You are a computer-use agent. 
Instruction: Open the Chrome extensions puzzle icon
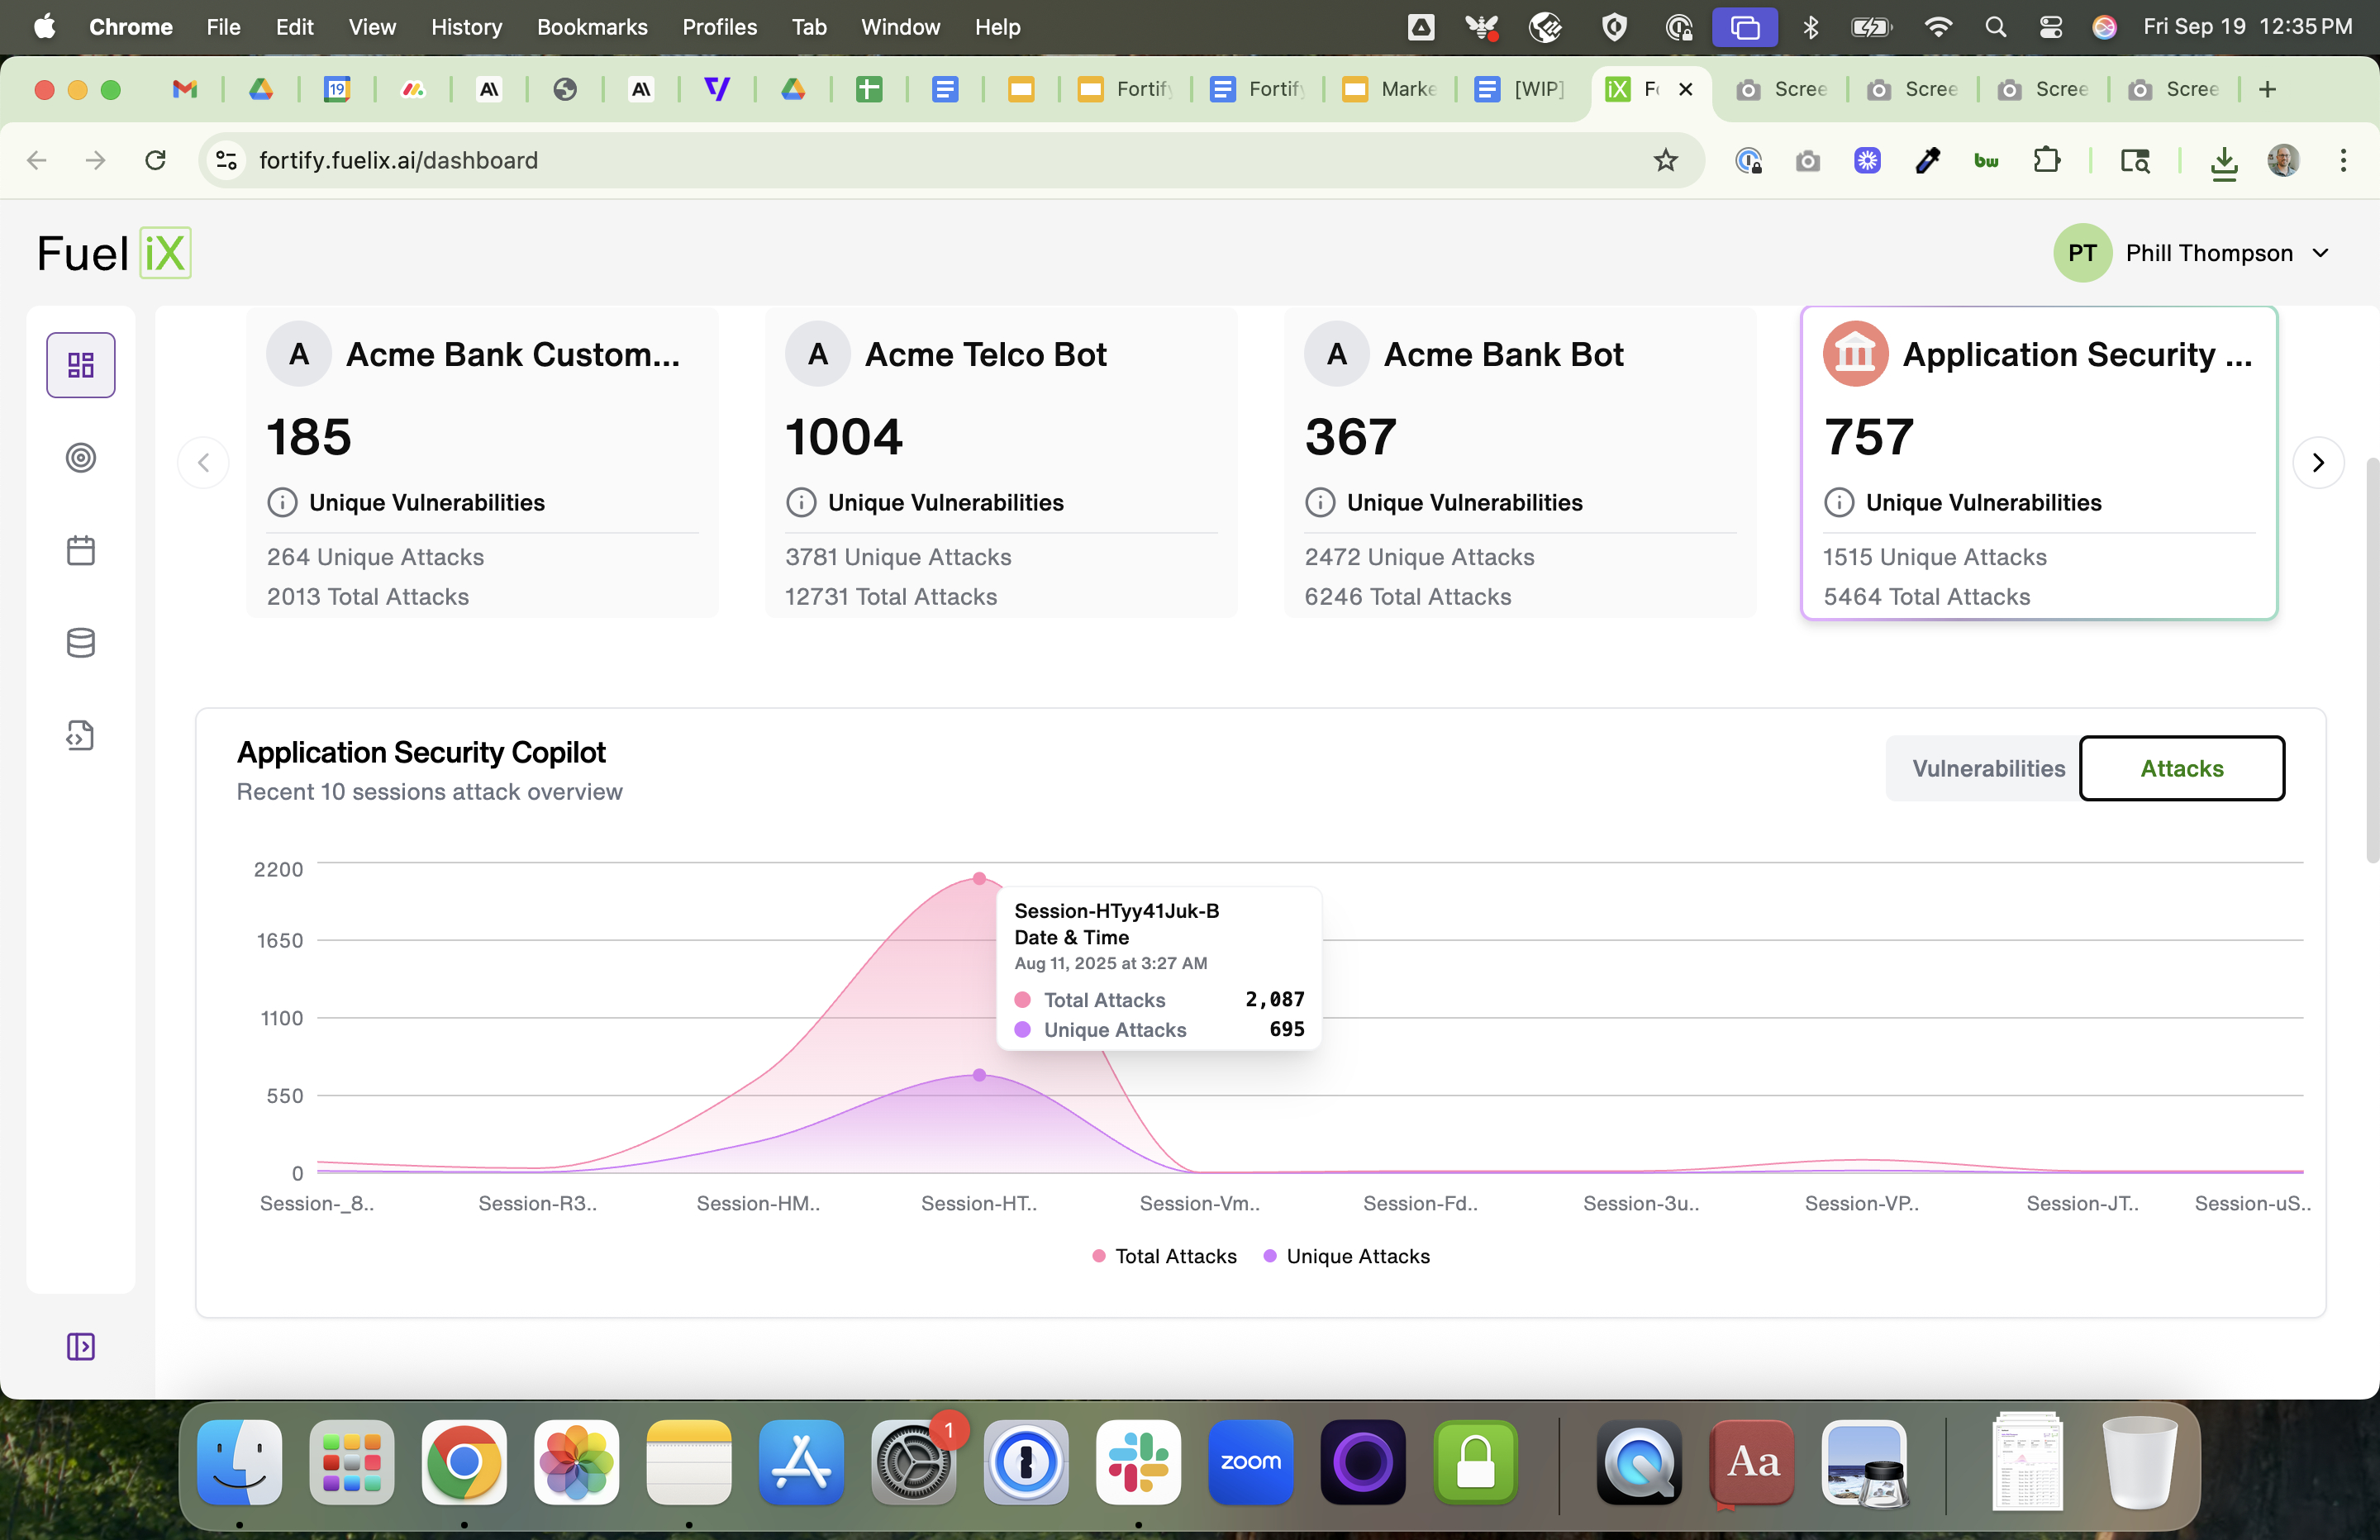coord(2047,160)
